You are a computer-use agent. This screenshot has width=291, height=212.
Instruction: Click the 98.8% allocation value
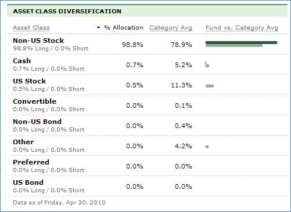[x=132, y=45]
